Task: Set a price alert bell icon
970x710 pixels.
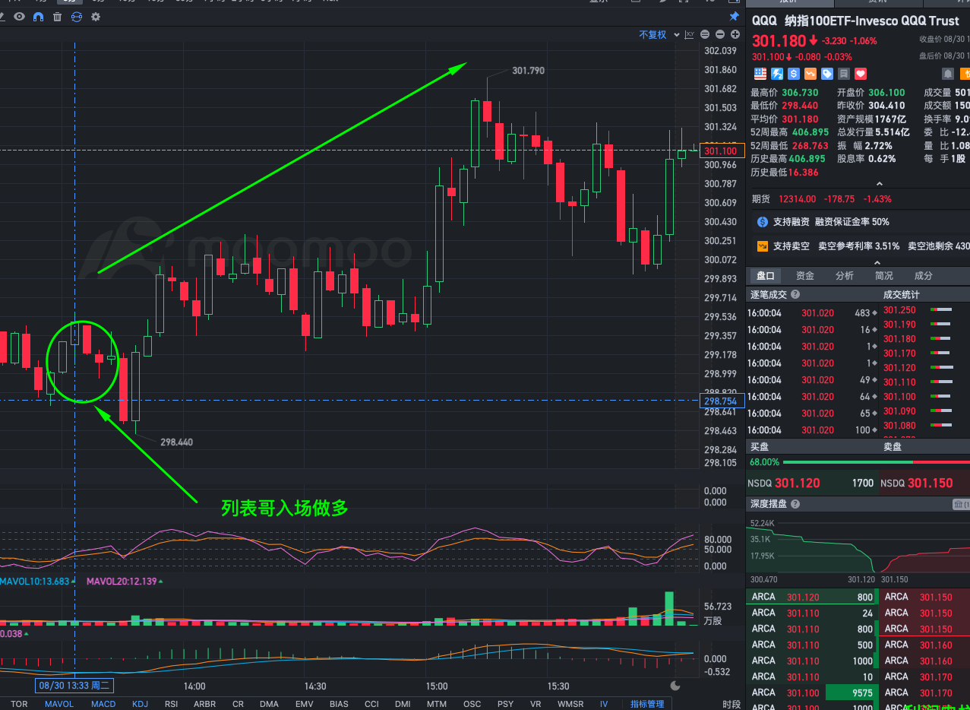Action: click(948, 74)
